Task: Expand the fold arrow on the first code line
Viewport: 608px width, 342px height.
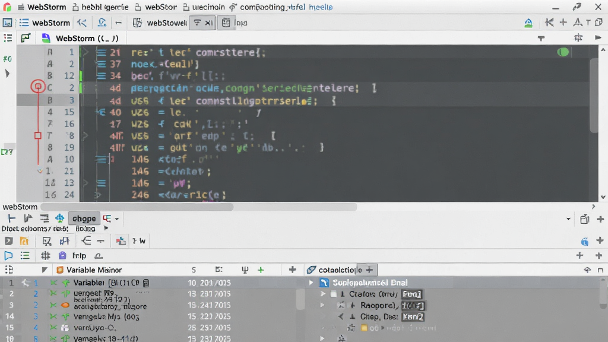Action: (85, 52)
